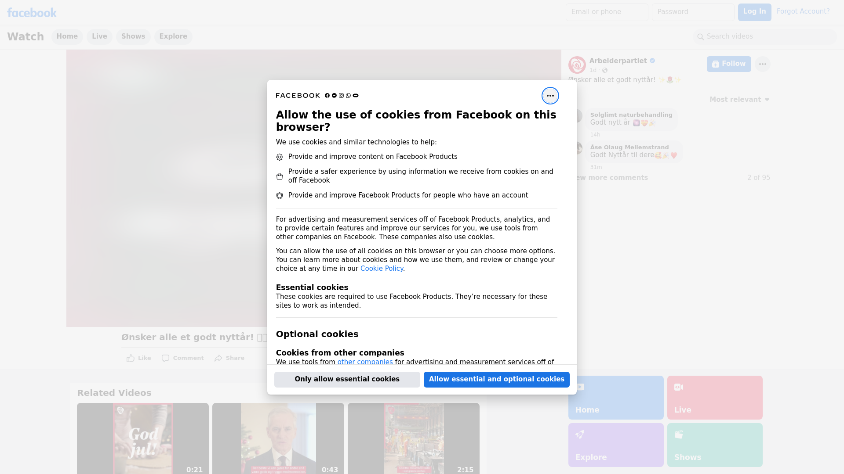
Task: Share the video with arrow button
Action: pos(229,358)
